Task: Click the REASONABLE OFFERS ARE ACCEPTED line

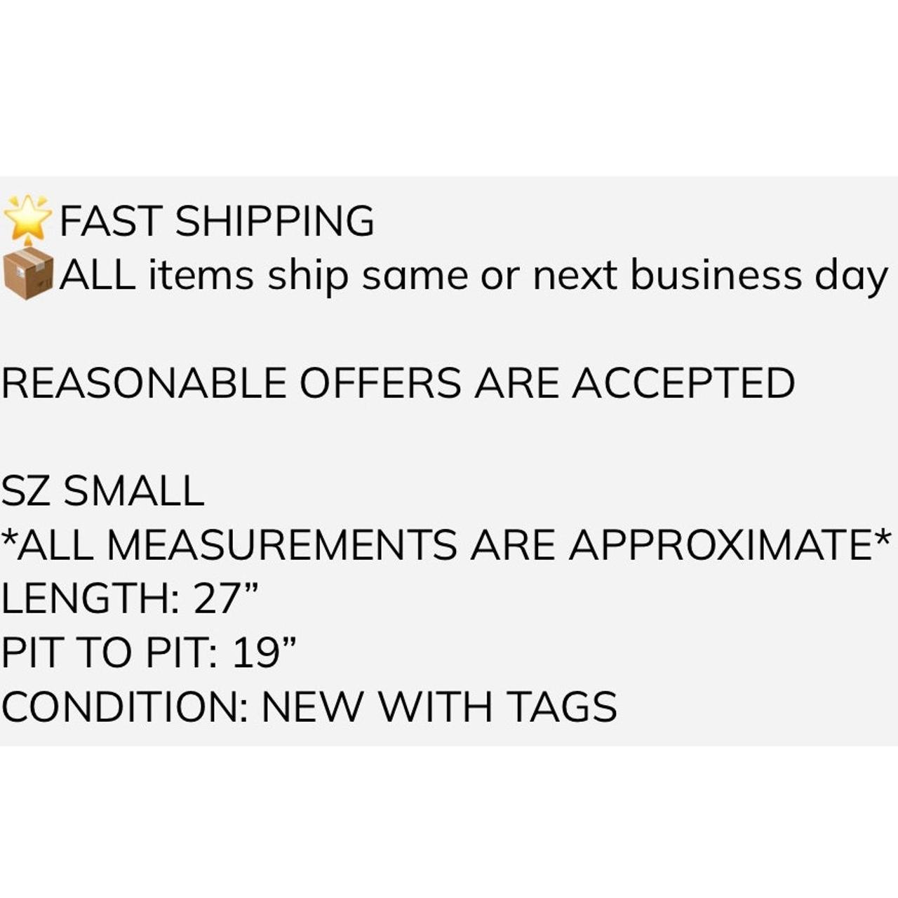Action: 398,383
